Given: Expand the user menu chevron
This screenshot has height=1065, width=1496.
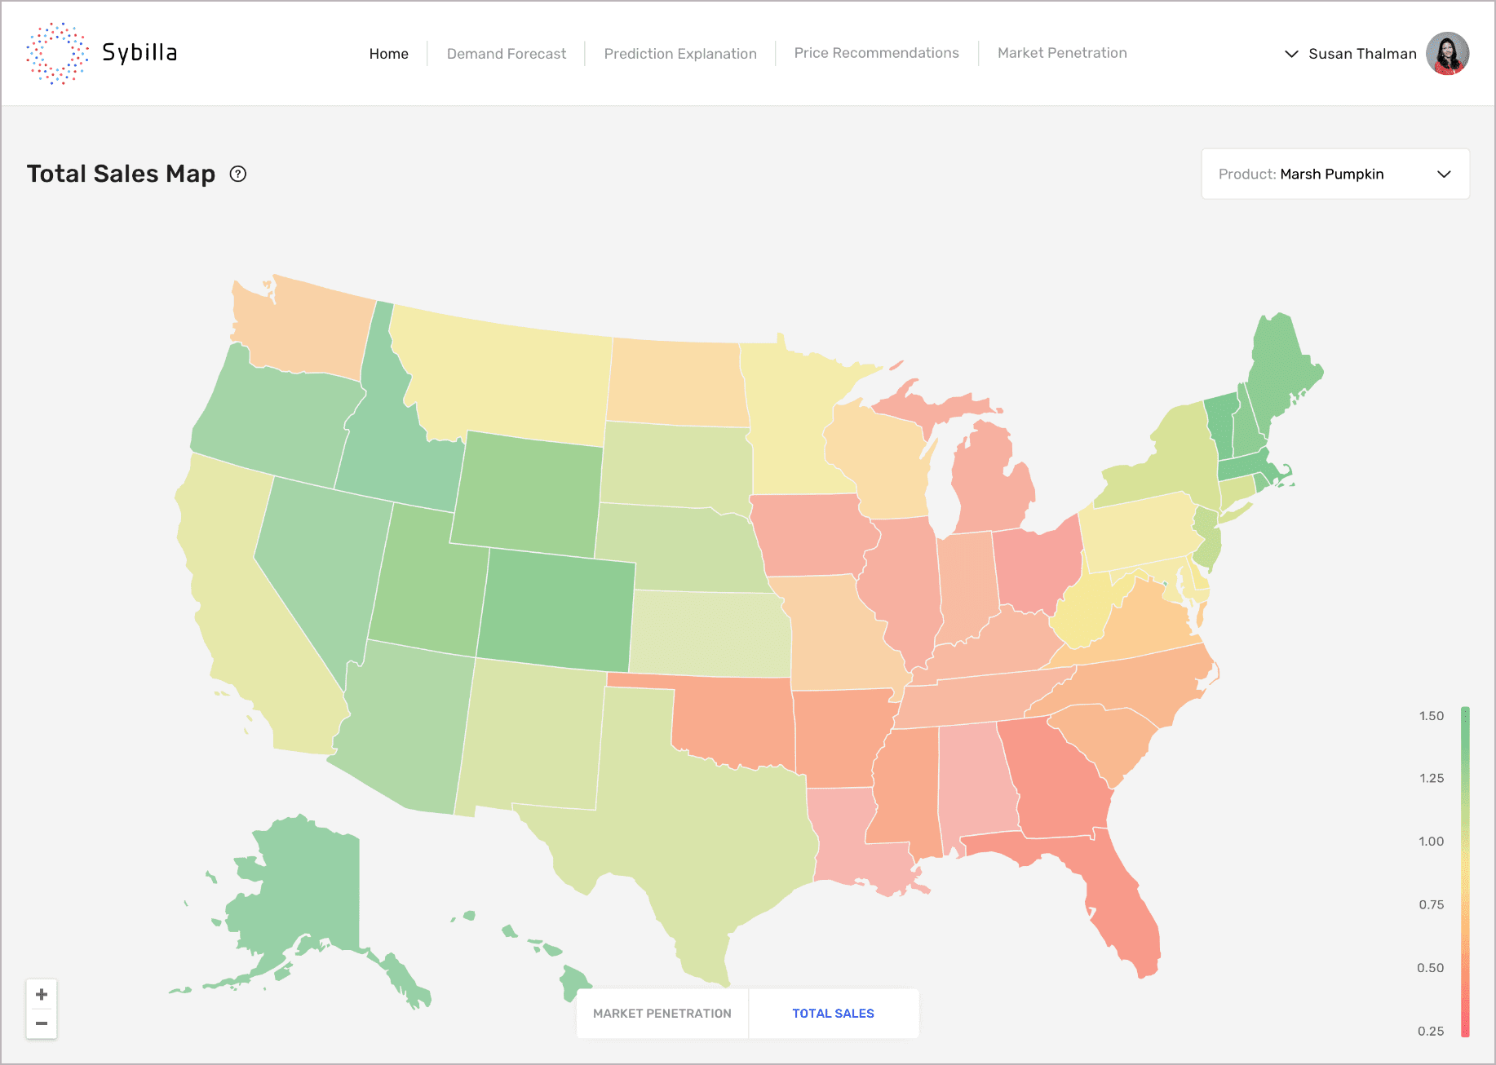Looking at the screenshot, I should click(x=1291, y=54).
